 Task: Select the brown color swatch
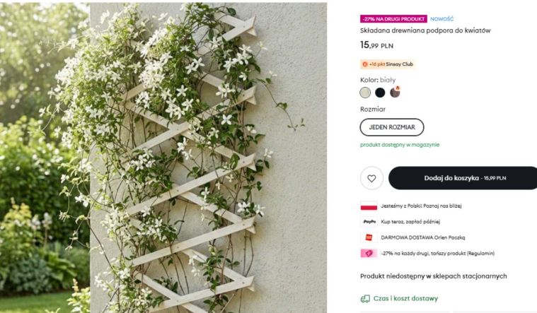[x=395, y=93]
